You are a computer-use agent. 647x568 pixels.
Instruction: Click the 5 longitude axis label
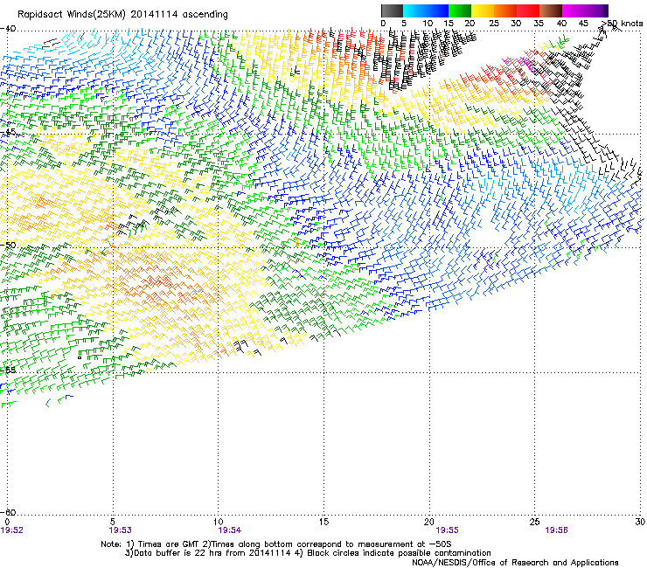[x=113, y=522]
